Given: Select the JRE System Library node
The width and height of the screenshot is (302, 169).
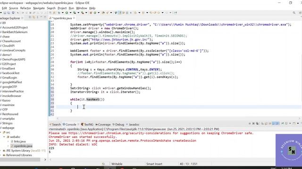Looking at the screenshot, I should pos(24,151).
